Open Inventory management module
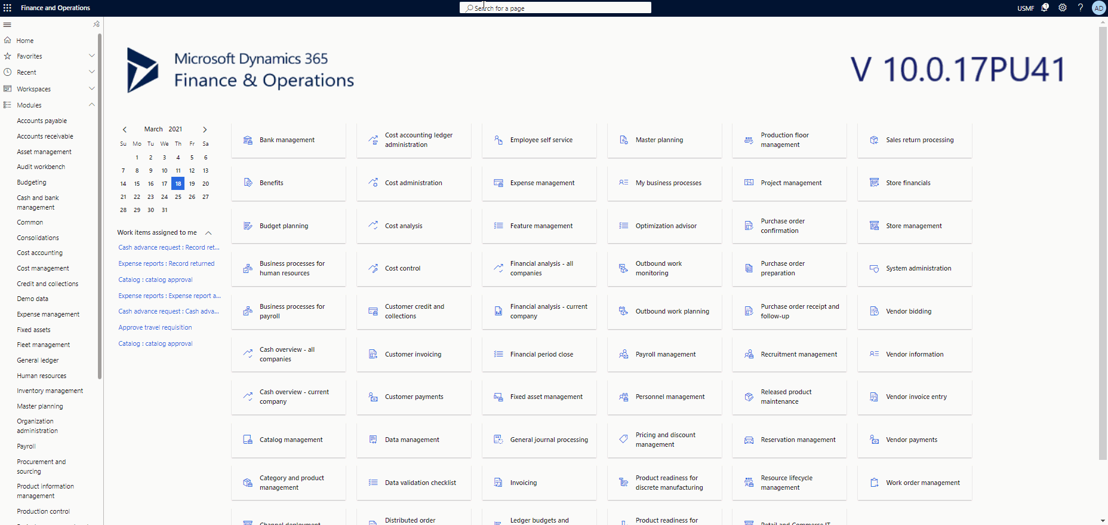This screenshot has width=1108, height=525. pyautogui.click(x=50, y=391)
